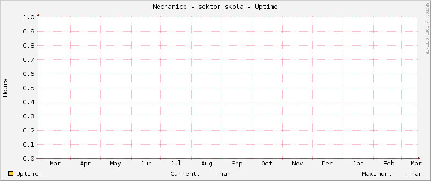
Task: Click the 'Jun' x-axis label
Action: pos(146,164)
